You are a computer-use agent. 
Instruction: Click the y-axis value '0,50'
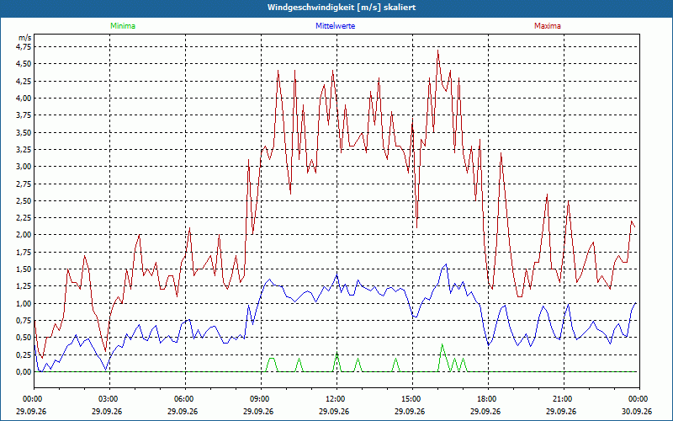coord(24,338)
